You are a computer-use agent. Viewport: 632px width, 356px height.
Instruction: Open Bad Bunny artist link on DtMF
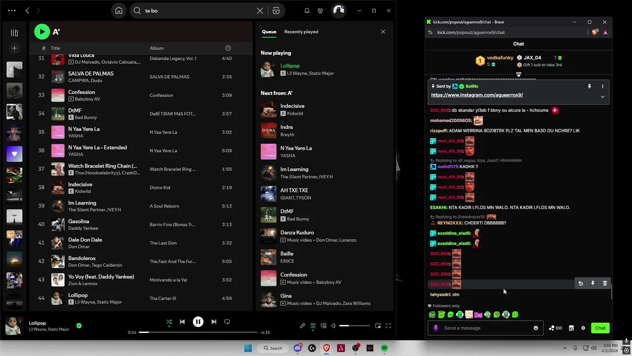coord(86,118)
